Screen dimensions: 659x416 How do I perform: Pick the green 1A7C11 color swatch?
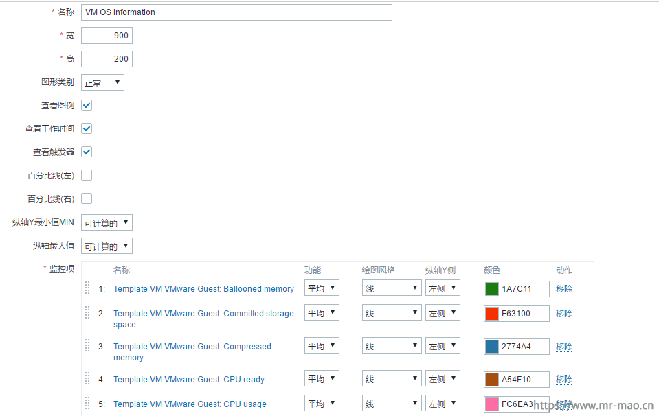point(492,289)
